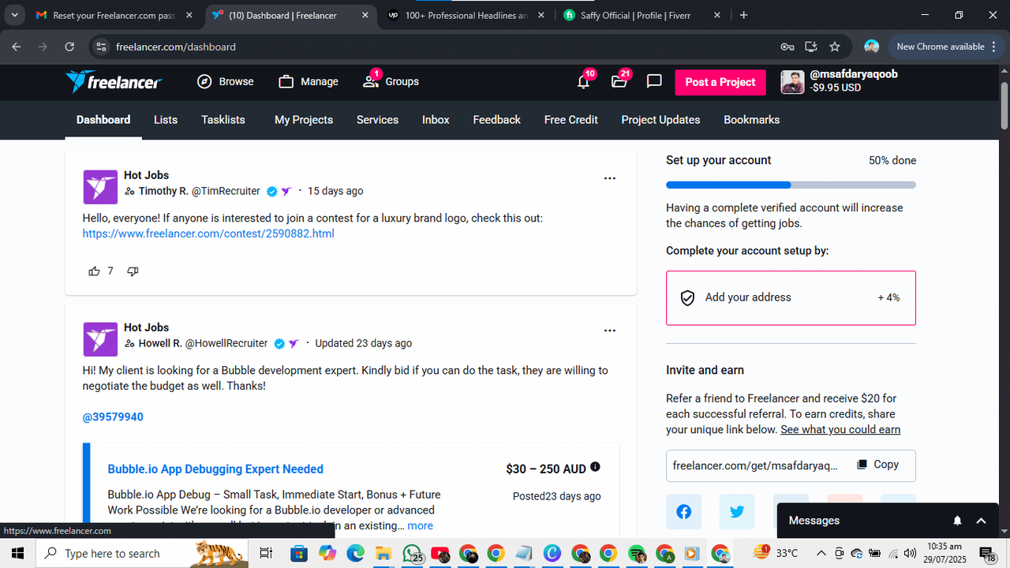Image resolution: width=1010 pixels, height=568 pixels.
Task: Click the install app icon in address bar
Action: (x=810, y=47)
